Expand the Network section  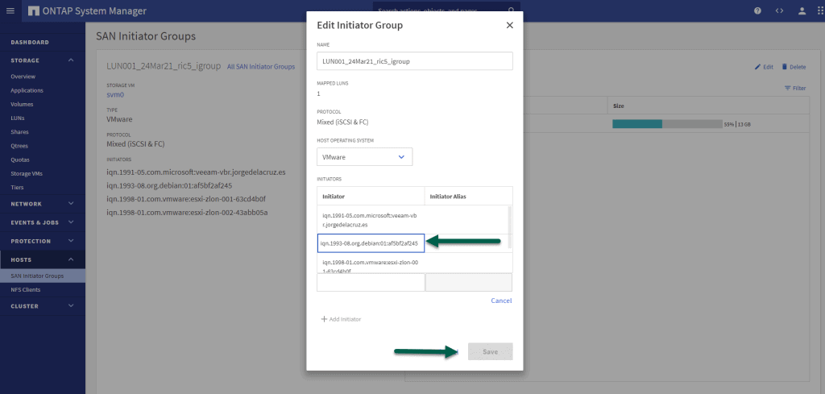click(x=71, y=204)
